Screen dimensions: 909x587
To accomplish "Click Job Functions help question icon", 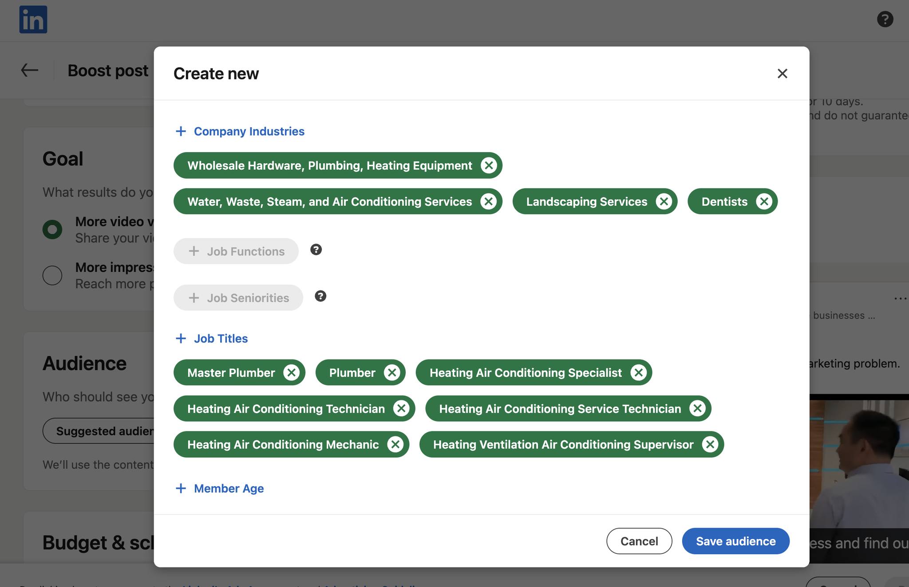I will click(x=316, y=250).
